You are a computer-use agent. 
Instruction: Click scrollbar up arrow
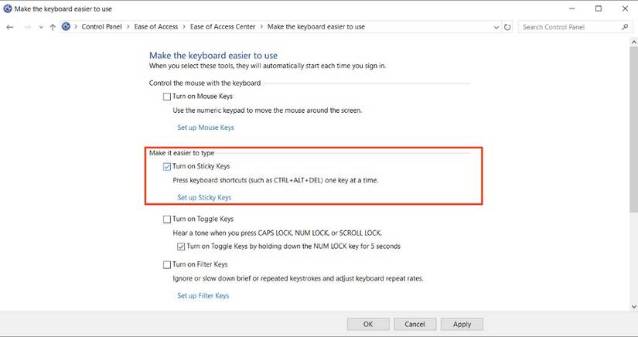click(633, 42)
